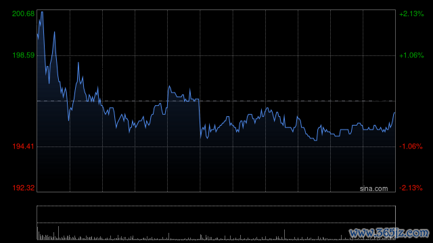Image resolution: width=433 pixels, height=243 pixels.
Task: Open the sina.com watermark link
Action: pyautogui.click(x=373, y=189)
